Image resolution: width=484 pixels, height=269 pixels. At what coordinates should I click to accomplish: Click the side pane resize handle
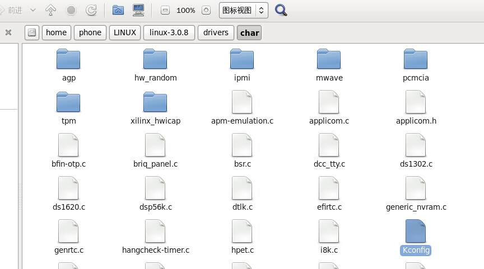pyautogui.click(x=20, y=197)
